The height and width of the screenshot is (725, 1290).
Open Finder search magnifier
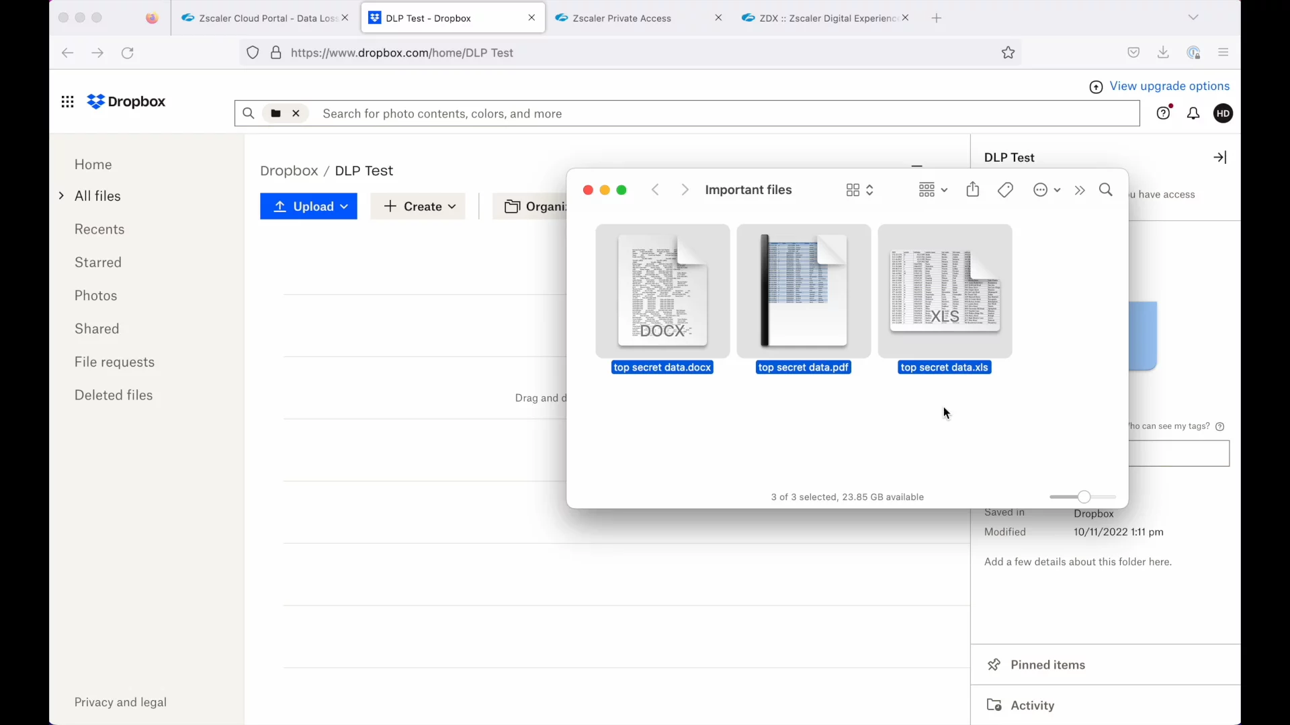(1105, 190)
